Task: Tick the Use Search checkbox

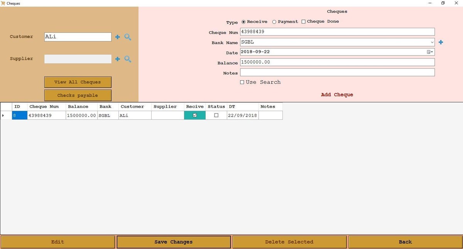Action: coord(242,82)
